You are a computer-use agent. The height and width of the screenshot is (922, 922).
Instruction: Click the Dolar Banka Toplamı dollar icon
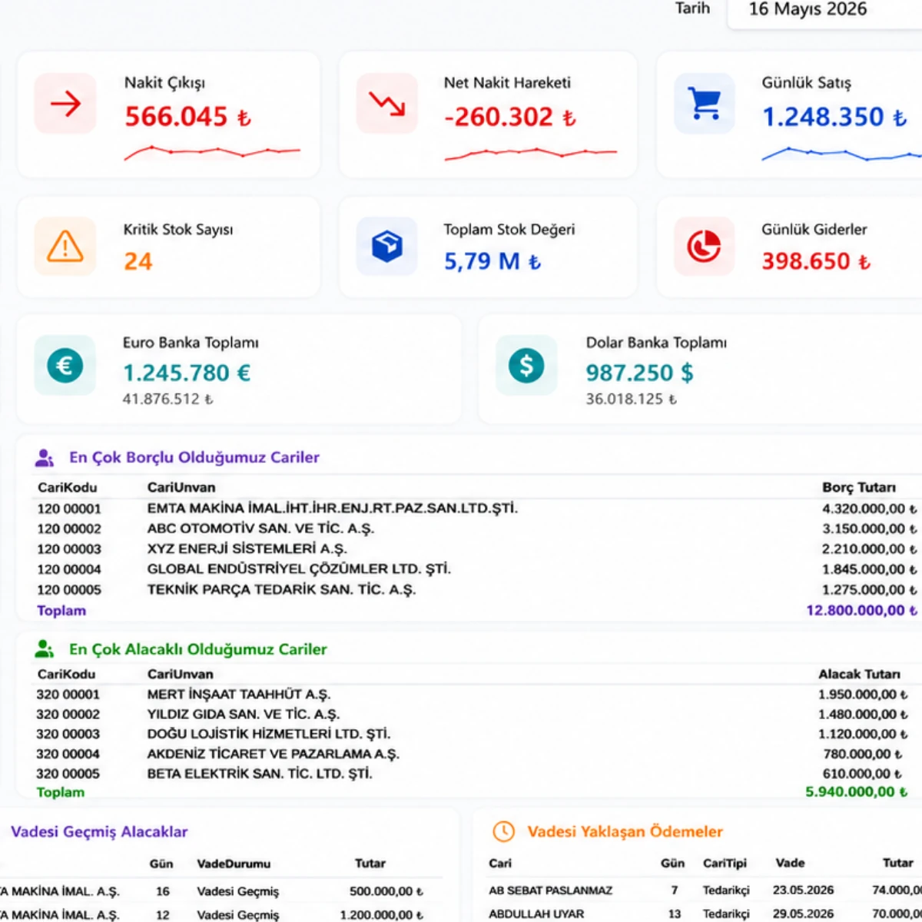pyautogui.click(x=526, y=365)
